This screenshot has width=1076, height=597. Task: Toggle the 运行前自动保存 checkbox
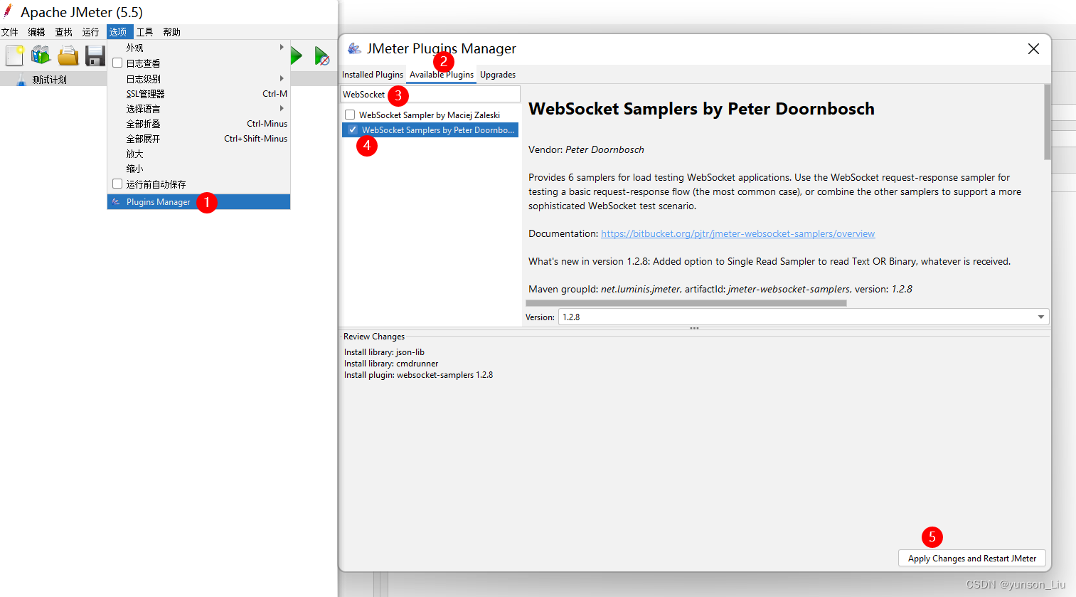pos(117,184)
